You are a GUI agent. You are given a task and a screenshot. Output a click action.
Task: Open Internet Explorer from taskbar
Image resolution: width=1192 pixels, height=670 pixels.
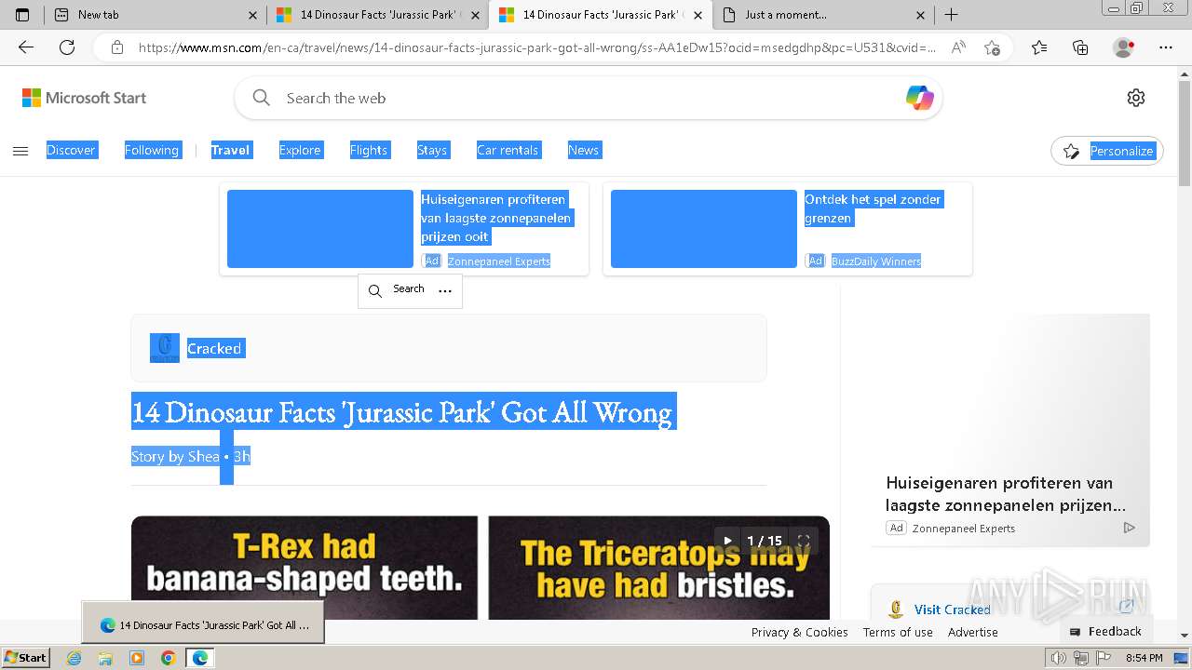click(x=74, y=658)
